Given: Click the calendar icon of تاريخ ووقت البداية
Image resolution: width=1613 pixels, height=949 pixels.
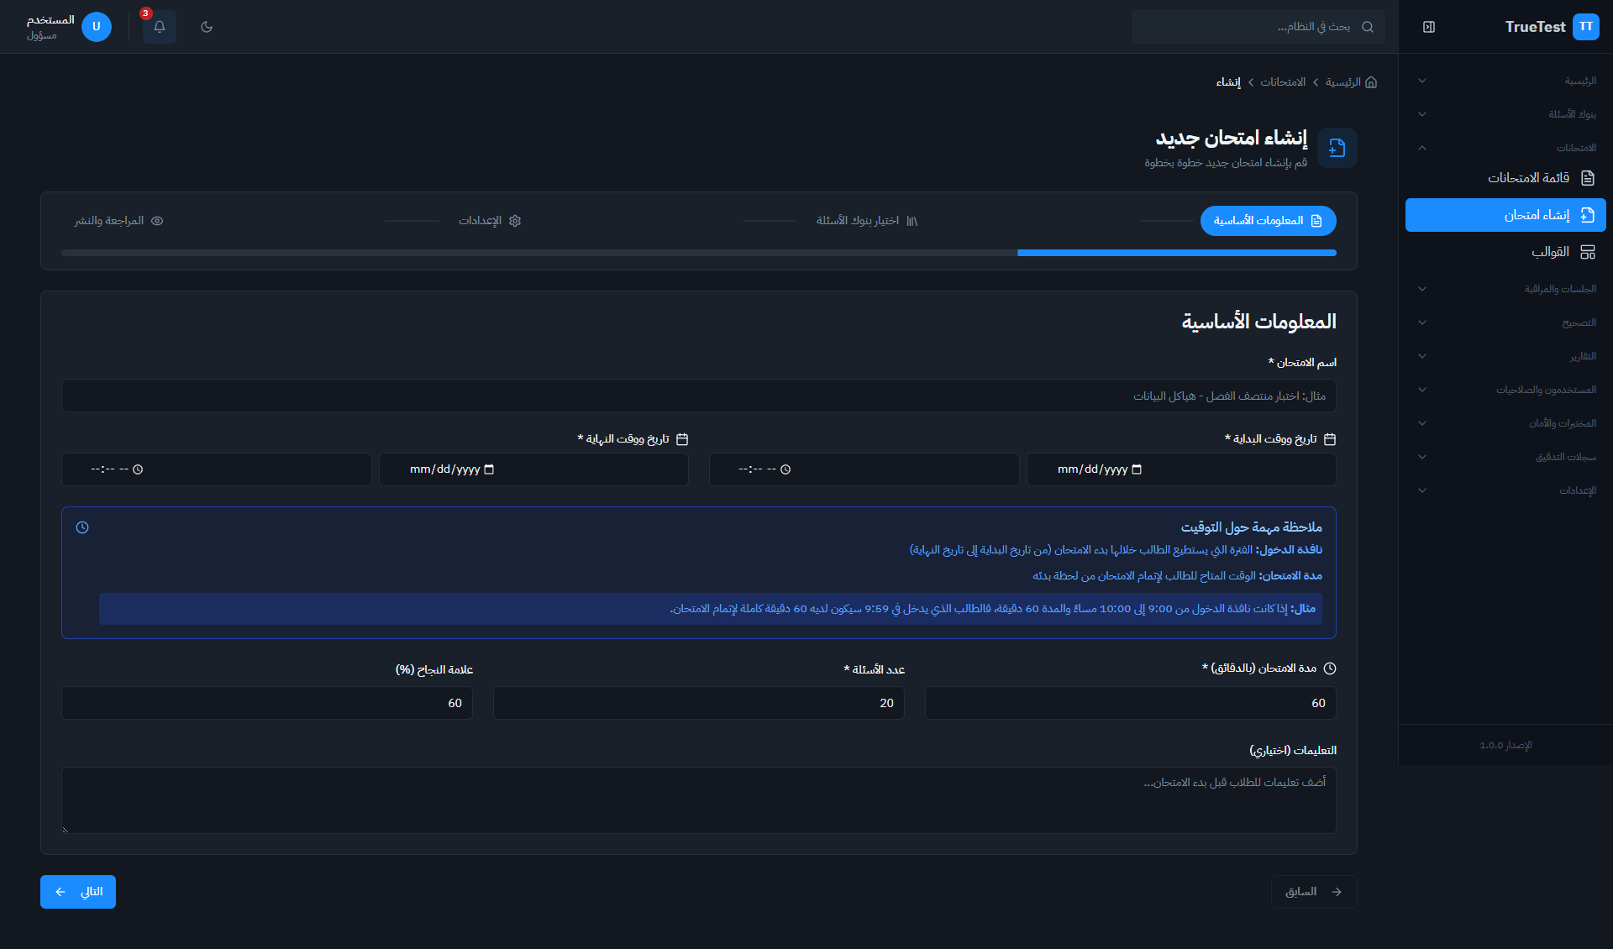Looking at the screenshot, I should coord(1330,438).
